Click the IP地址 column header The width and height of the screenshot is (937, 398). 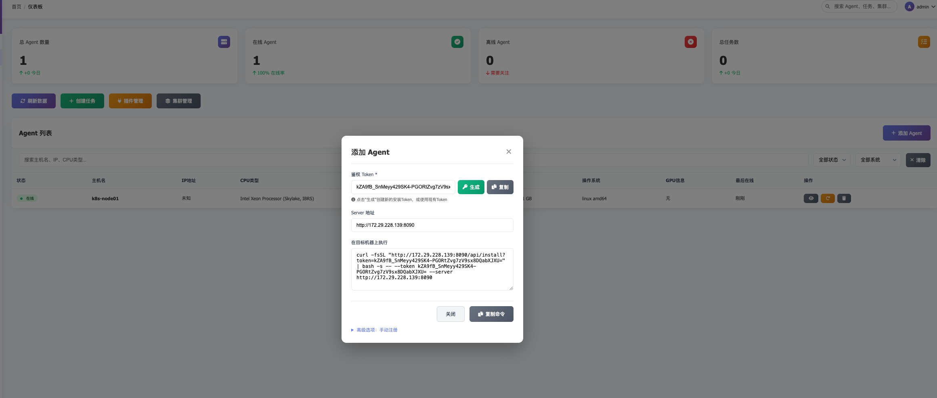[x=189, y=180]
